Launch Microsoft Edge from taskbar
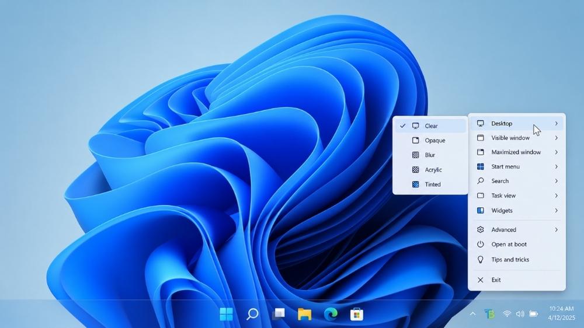 (x=331, y=314)
